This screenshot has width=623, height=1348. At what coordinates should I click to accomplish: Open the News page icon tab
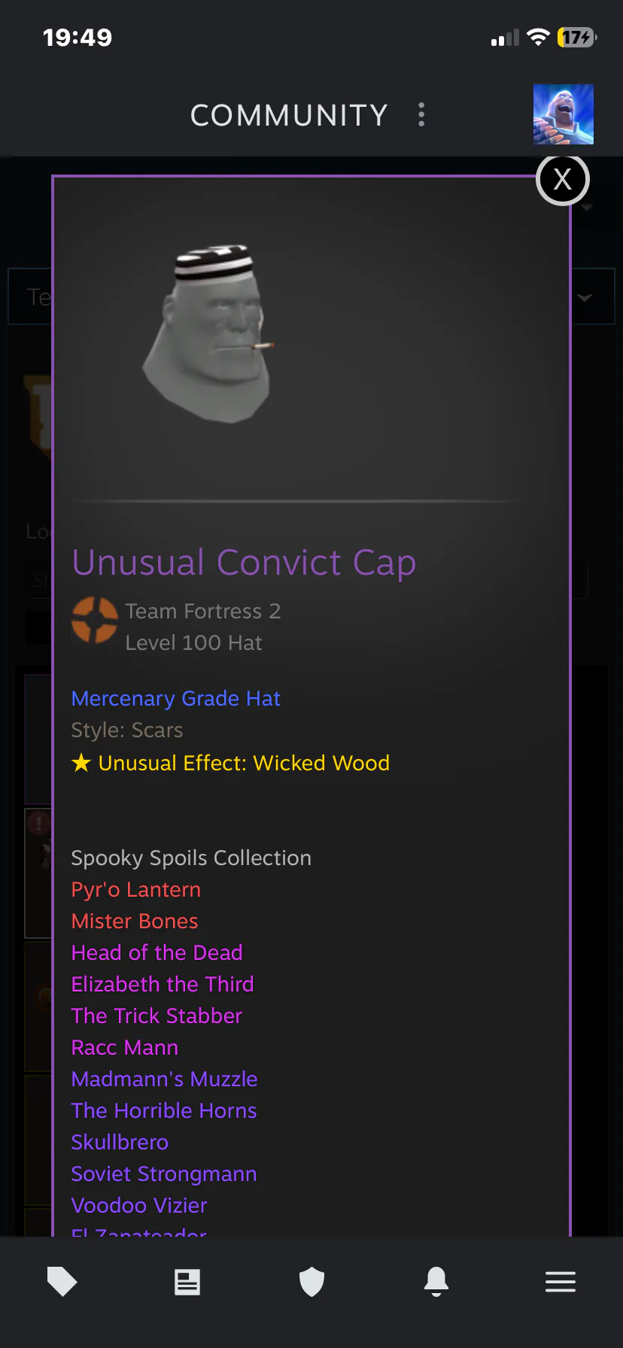[187, 1282]
